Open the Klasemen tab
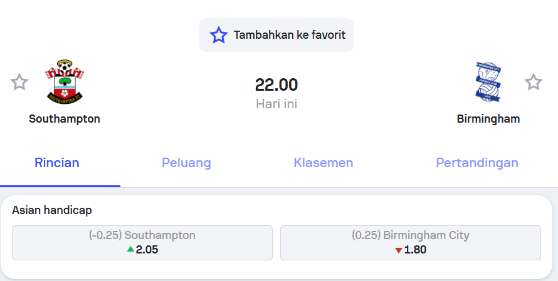 click(323, 163)
